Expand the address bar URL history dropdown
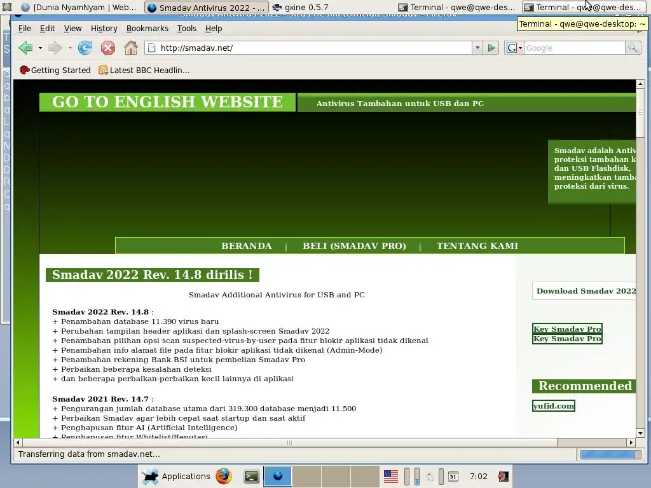 click(x=477, y=48)
